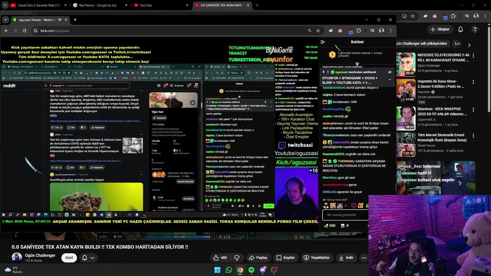Screen dimensions: 491x276
Task: Open the subscription notification bell dropdown
Action: [x=88, y=258]
